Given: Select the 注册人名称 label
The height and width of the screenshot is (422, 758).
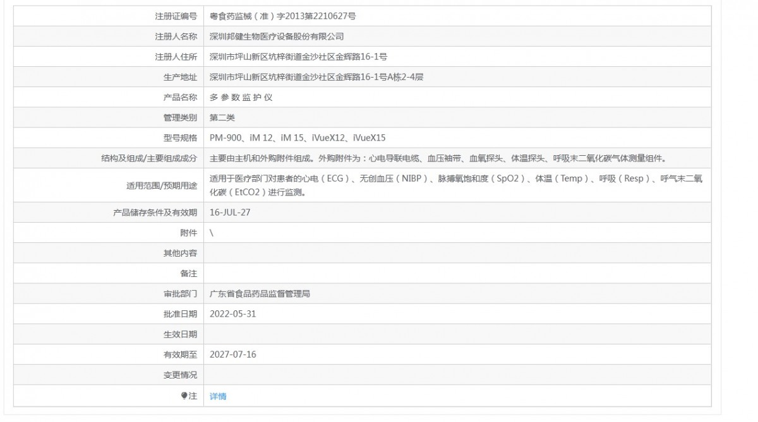Looking at the screenshot, I should click(x=176, y=37).
